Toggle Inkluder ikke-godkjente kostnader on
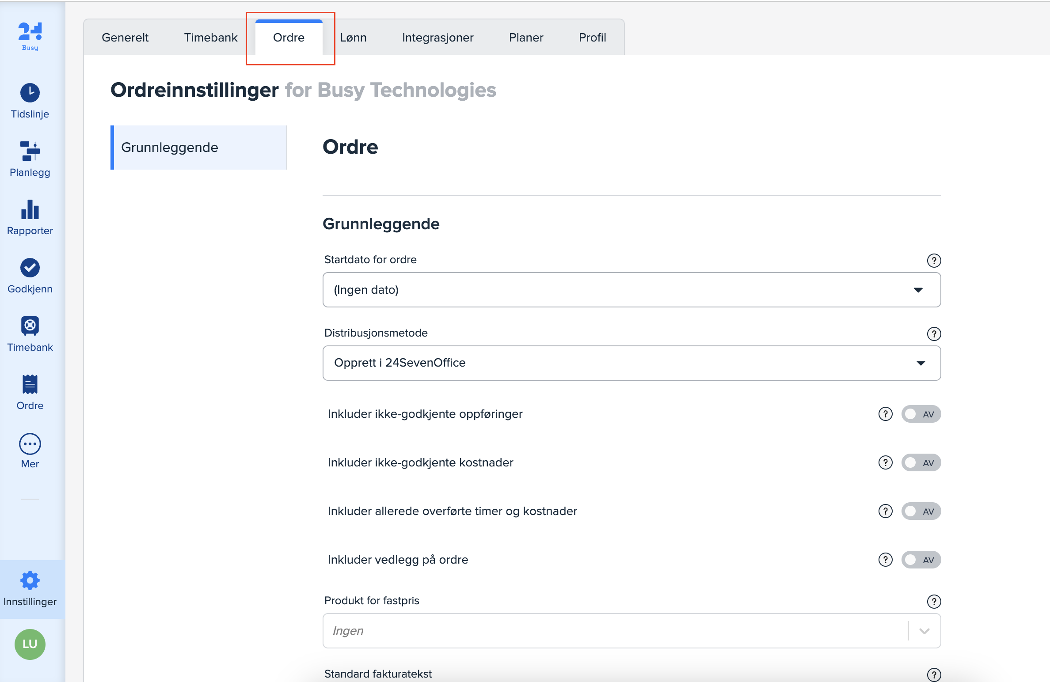This screenshot has width=1050, height=682. (921, 463)
